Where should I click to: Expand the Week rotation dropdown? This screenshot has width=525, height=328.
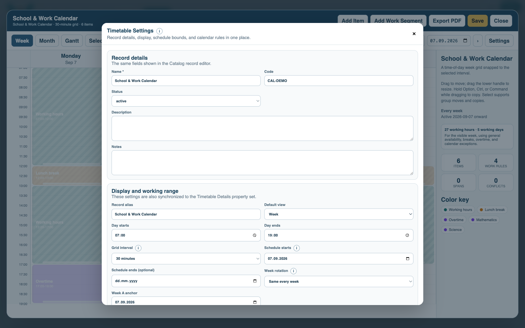pyautogui.click(x=339, y=281)
